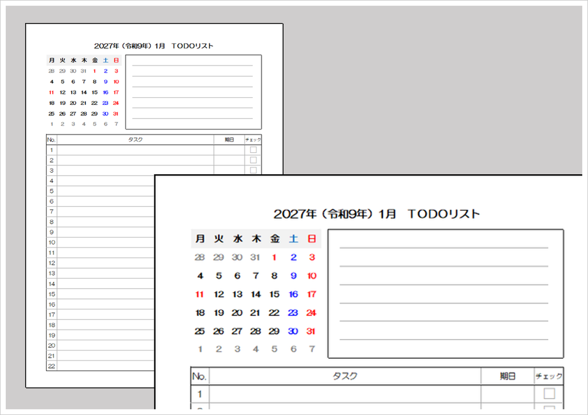The width and height of the screenshot is (588, 415).
Task: Tick the row 3 checkbox on small page
Action: (253, 170)
